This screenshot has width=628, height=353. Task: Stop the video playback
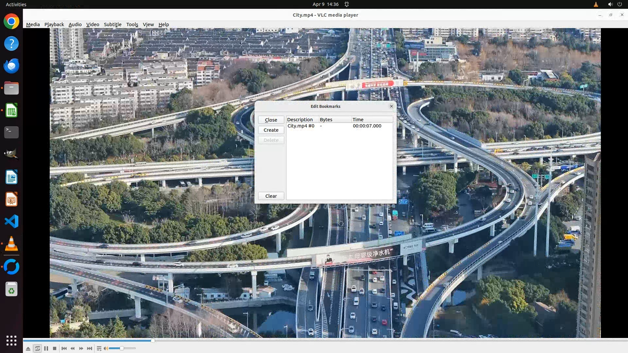click(55, 348)
